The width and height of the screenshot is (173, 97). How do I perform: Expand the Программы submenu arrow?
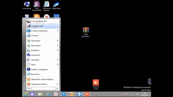pos(58,41)
